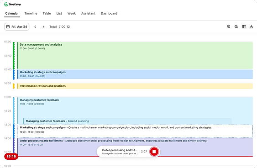257x168 pixels.
Task: Open the Dashboard tab
Action: click(109, 13)
